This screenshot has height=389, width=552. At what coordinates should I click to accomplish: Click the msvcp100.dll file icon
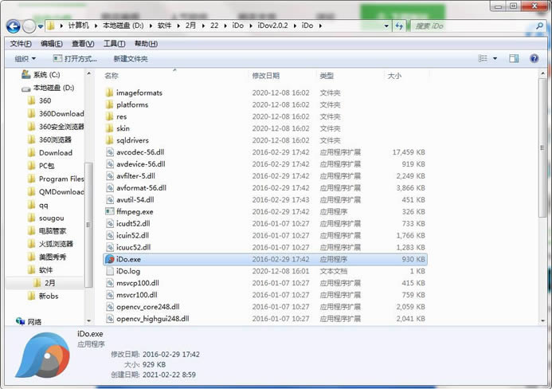coord(110,283)
